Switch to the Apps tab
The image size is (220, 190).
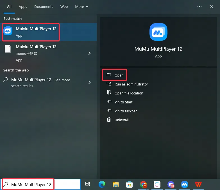[23, 6]
